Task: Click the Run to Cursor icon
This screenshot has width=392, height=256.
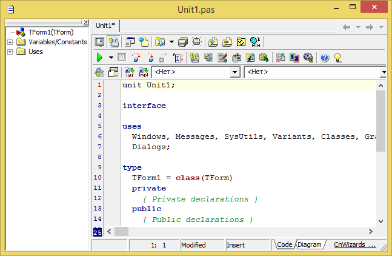Action: coord(178,58)
